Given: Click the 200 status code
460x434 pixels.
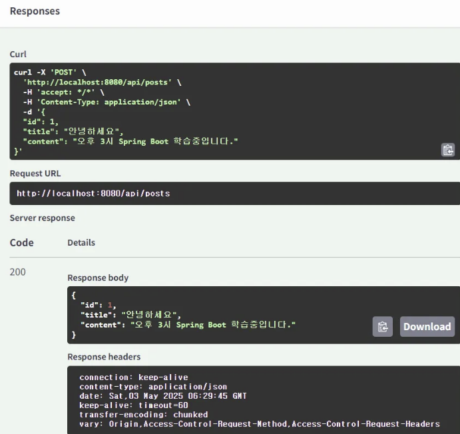Looking at the screenshot, I should (17, 272).
